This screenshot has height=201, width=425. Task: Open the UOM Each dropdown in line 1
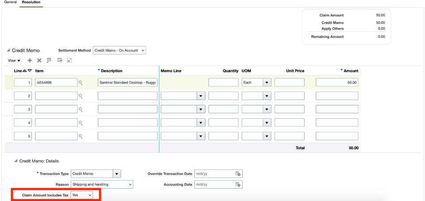click(x=267, y=82)
